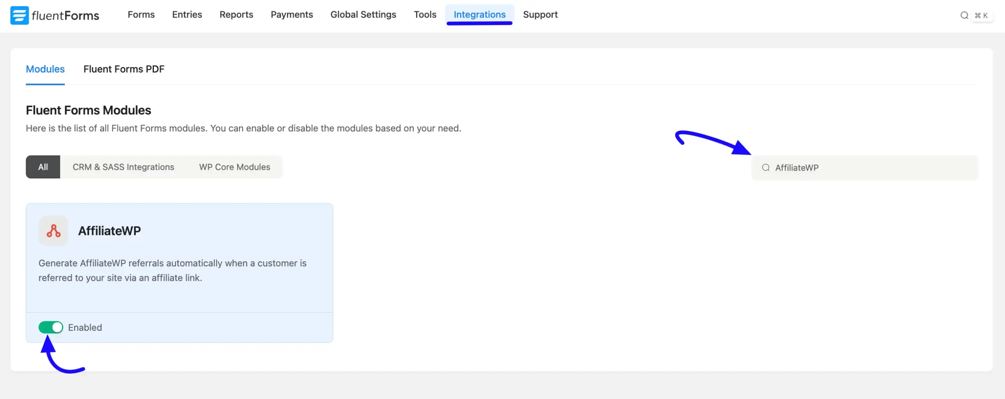Switch to the Fluent Forms PDF tab

[124, 69]
